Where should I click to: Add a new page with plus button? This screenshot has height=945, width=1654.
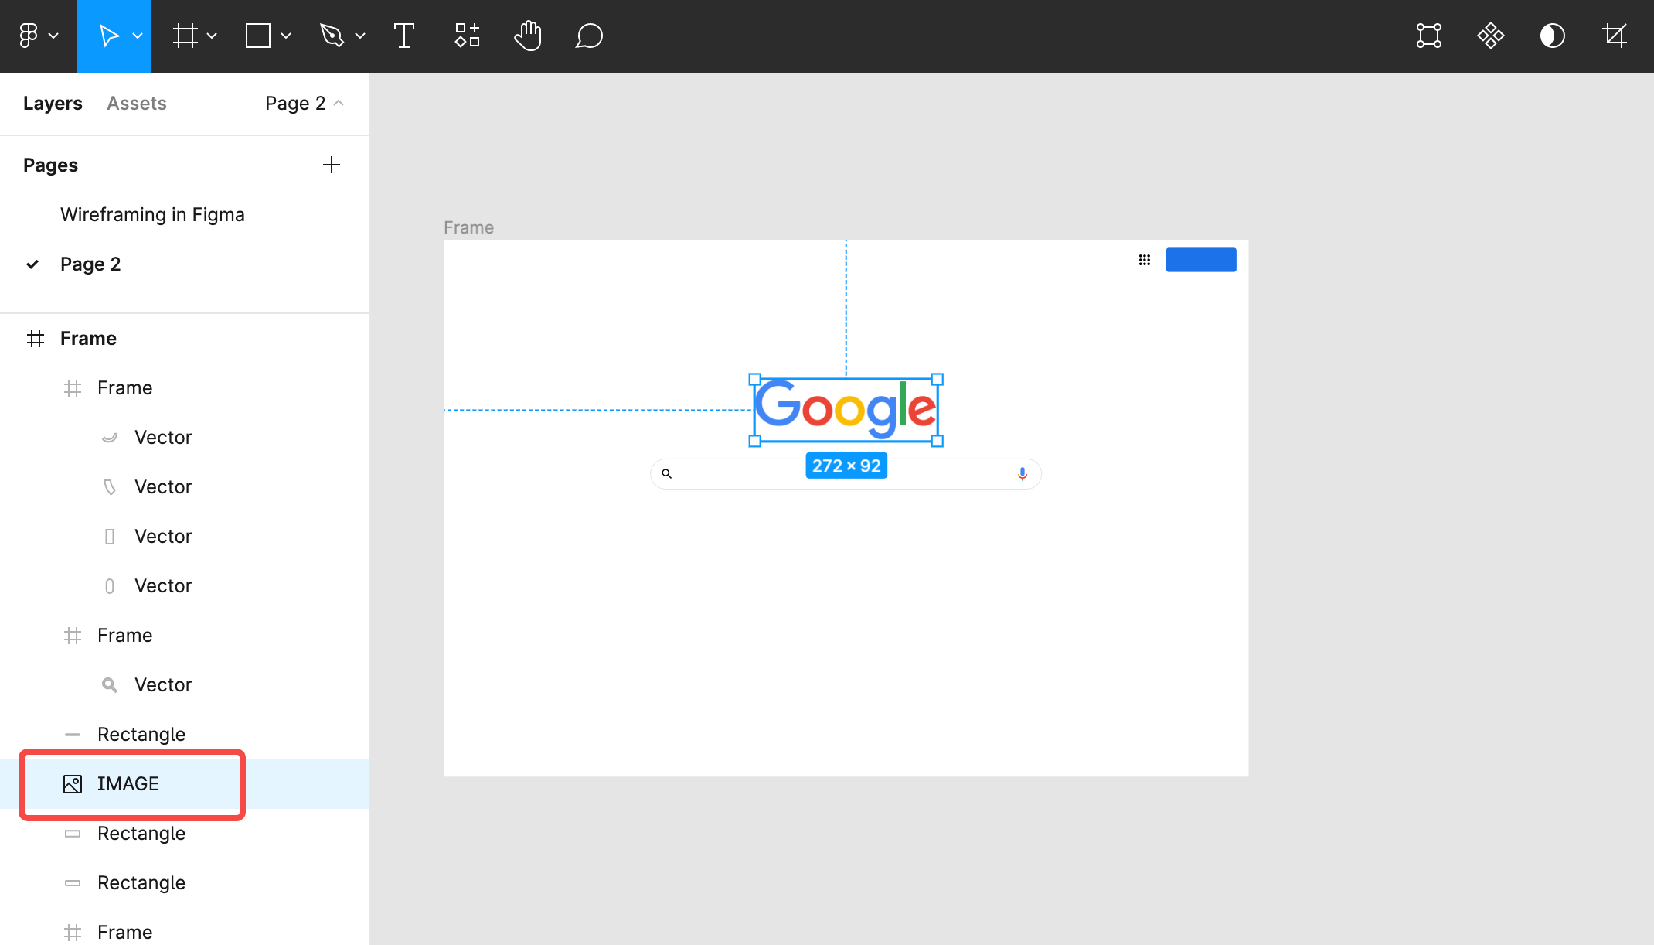(x=331, y=165)
